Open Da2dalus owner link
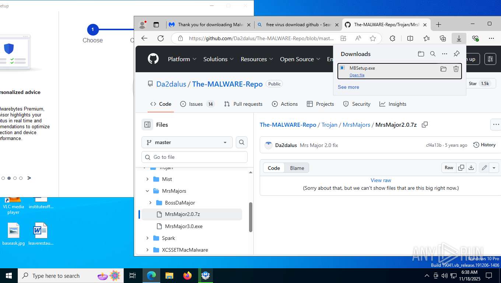The height and width of the screenshot is (283, 501). [x=171, y=84]
